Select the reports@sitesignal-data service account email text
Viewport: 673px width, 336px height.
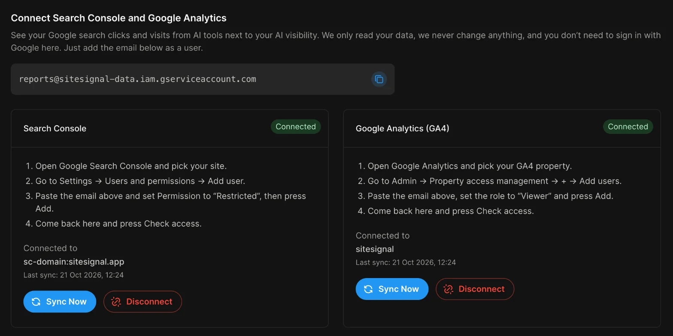point(138,79)
